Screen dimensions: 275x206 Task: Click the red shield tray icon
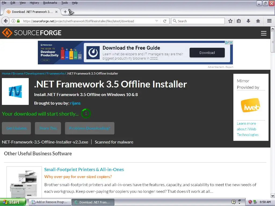(x=250, y=202)
